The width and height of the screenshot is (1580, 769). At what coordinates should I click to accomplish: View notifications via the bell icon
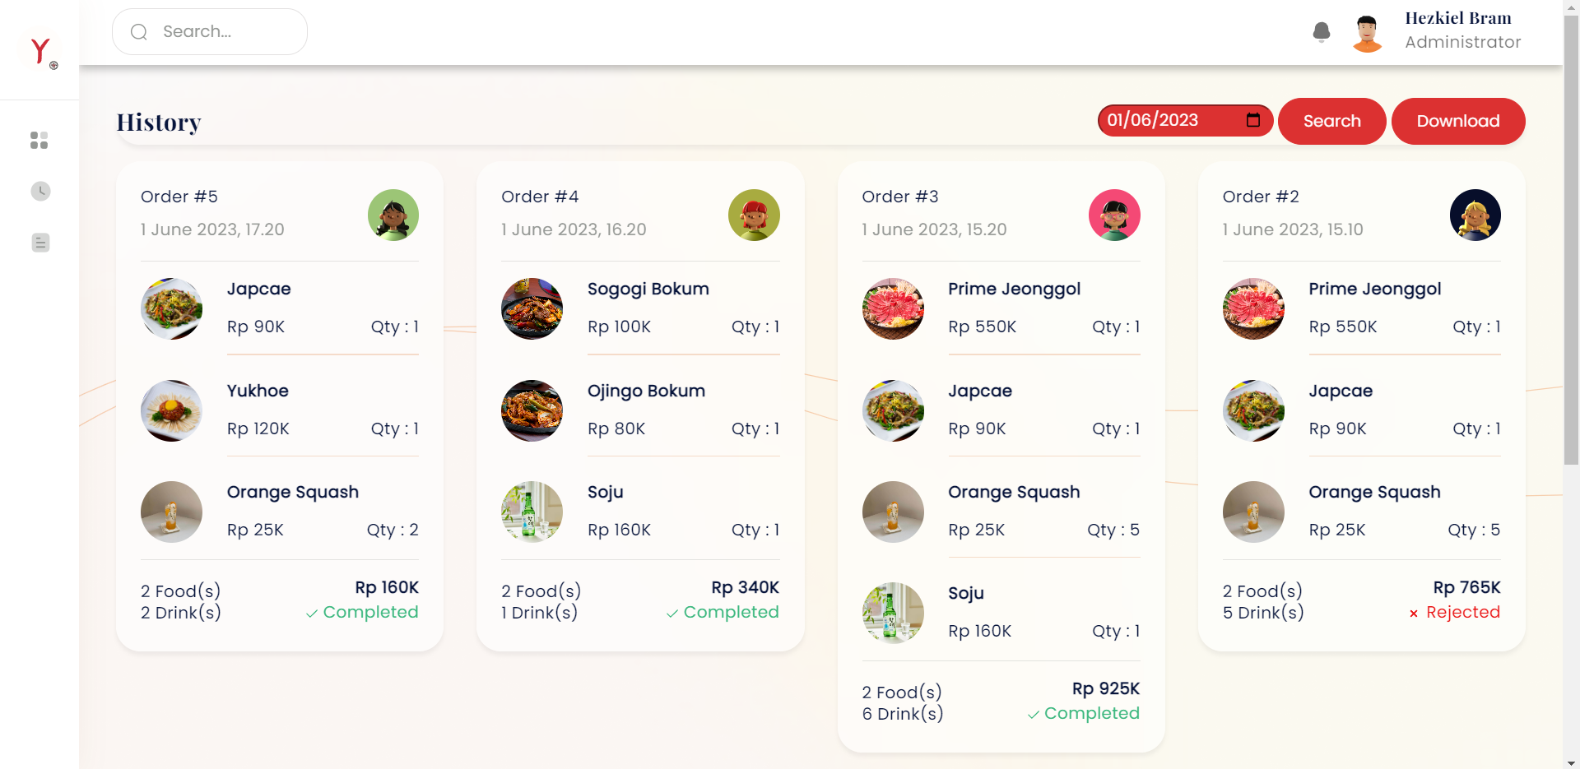coord(1322,31)
